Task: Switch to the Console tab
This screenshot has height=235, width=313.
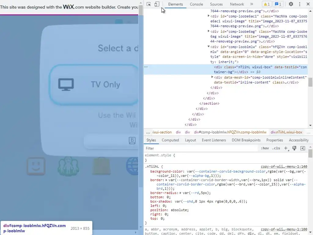Action: click(x=197, y=4)
